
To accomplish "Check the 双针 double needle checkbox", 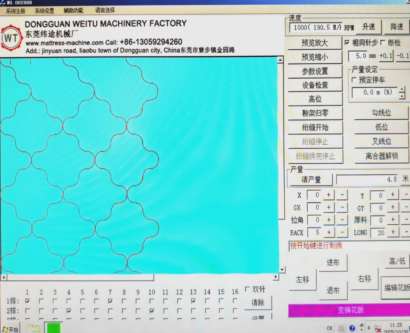I will (x=247, y=289).
